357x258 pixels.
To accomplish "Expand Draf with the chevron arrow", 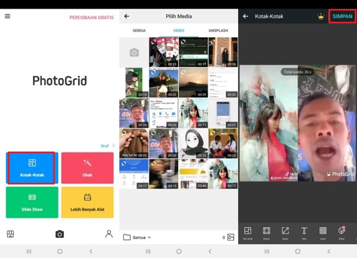I will tap(113, 145).
